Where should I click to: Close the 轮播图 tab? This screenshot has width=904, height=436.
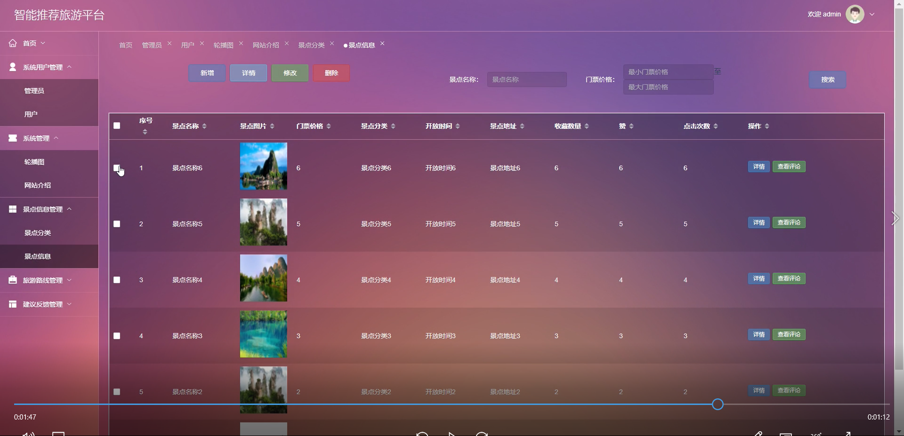pyautogui.click(x=241, y=43)
